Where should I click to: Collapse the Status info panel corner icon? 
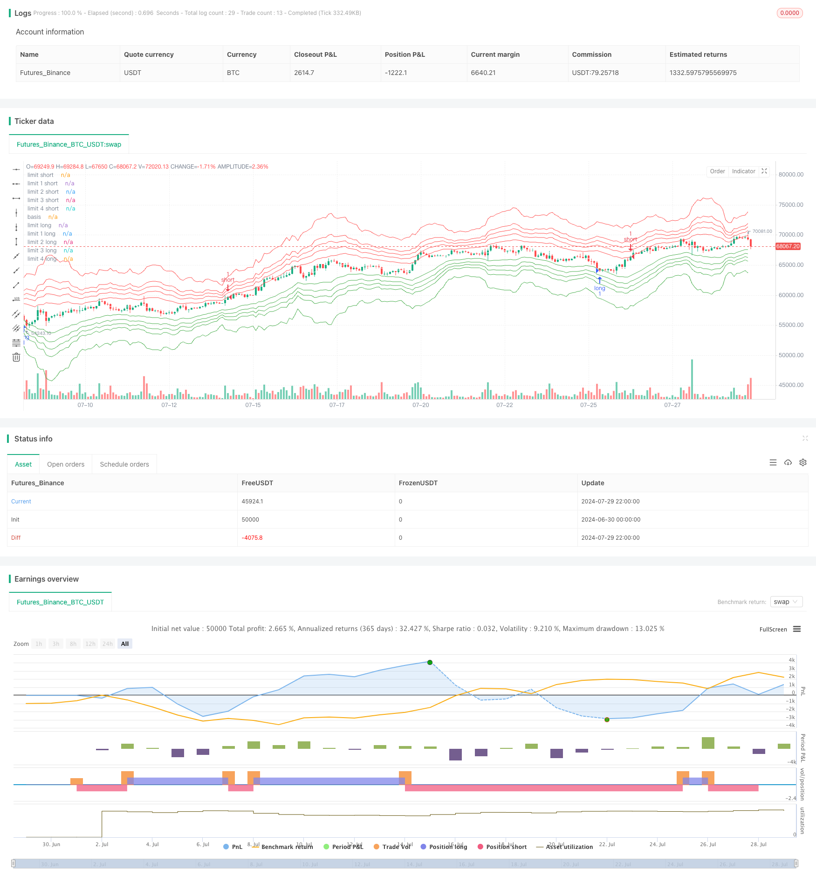[805, 438]
